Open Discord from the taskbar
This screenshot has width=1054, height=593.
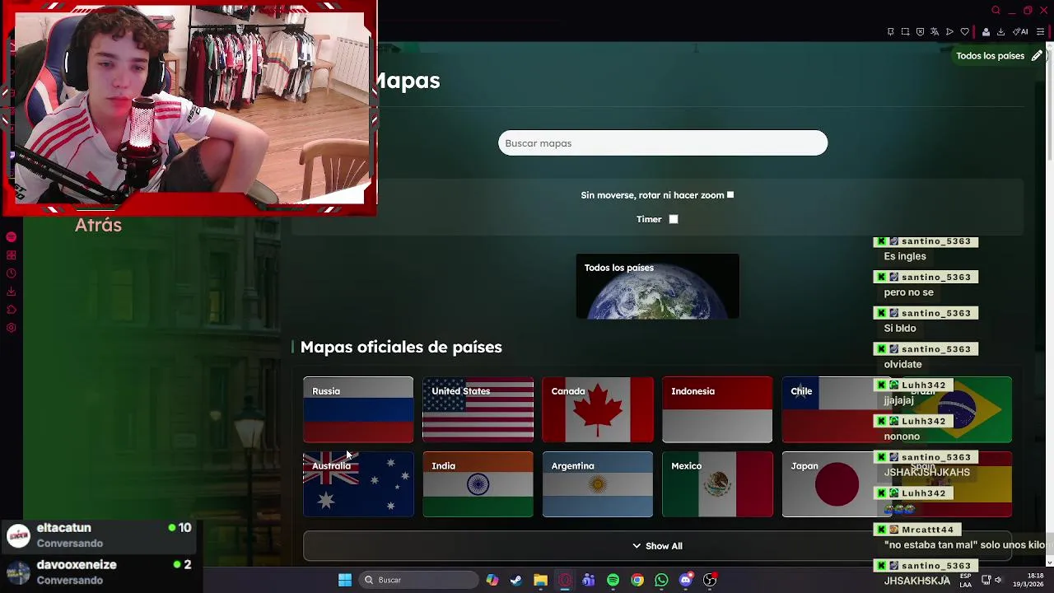point(686,580)
